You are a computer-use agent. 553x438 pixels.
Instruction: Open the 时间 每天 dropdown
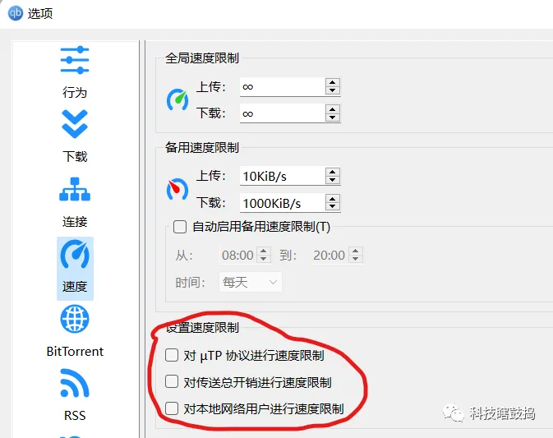(x=251, y=282)
